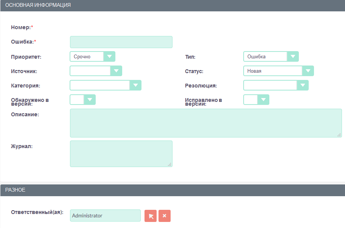The width and height of the screenshot is (345, 228).
Task: Click the select user arrow icon
Action: point(151,216)
